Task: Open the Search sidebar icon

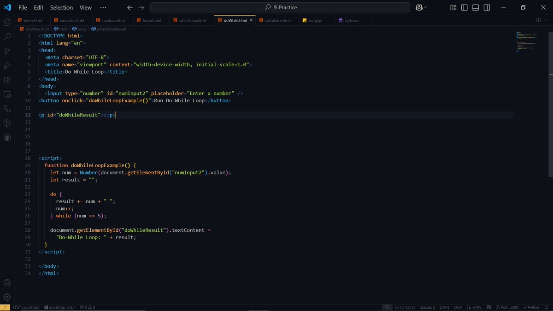Action: [7, 36]
